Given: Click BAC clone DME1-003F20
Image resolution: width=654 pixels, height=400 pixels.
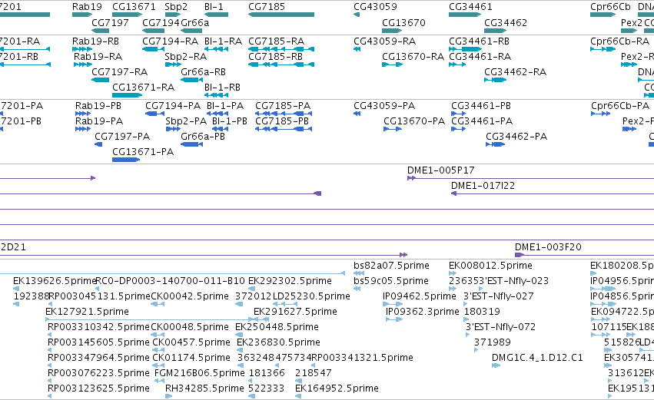Looking at the screenshot, I should [x=548, y=247].
